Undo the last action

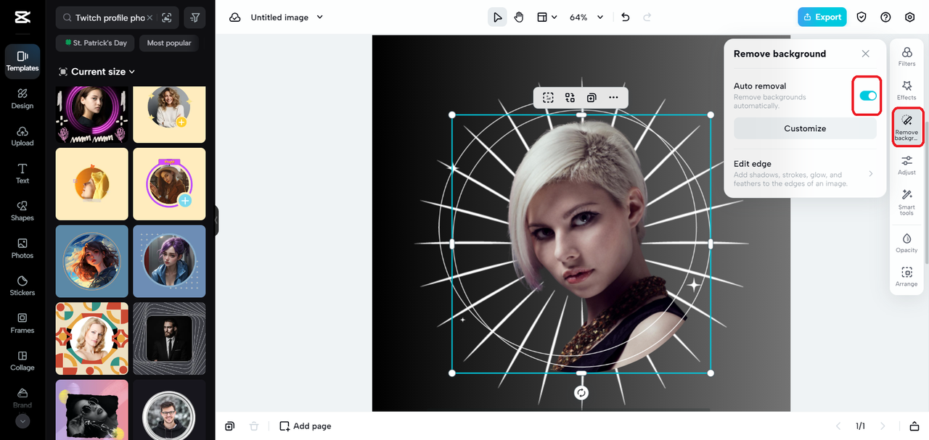626,17
